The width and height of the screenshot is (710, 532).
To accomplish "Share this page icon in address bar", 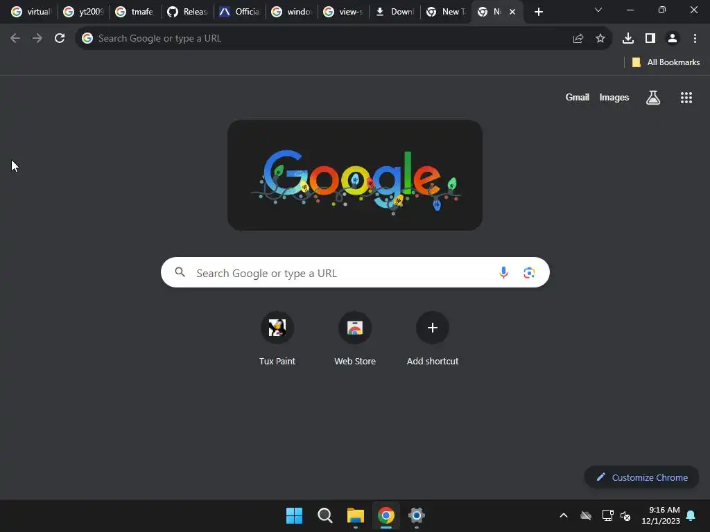I will pos(578,39).
